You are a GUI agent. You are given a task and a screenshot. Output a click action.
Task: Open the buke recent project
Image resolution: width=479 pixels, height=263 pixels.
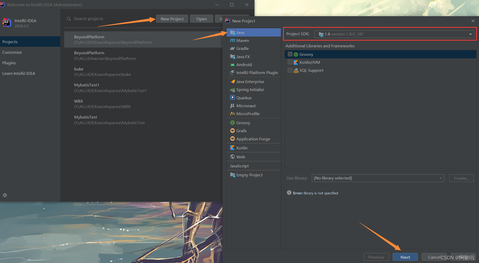[143, 72]
